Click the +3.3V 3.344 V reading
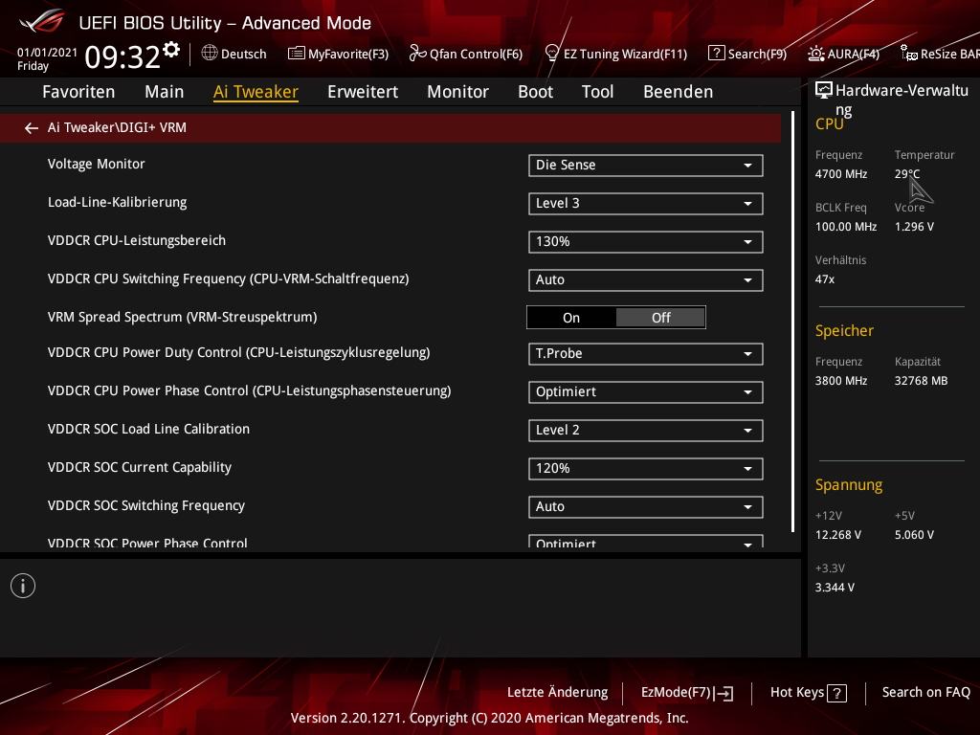Screen dimensions: 980x735 [x=835, y=588]
